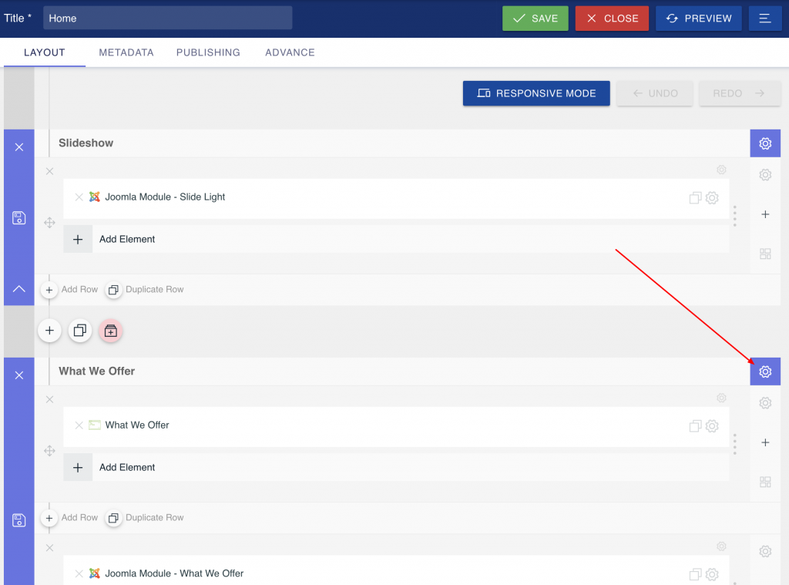Screen dimensions: 789x585
Task: Enable Responsive Mode
Action: (x=536, y=93)
